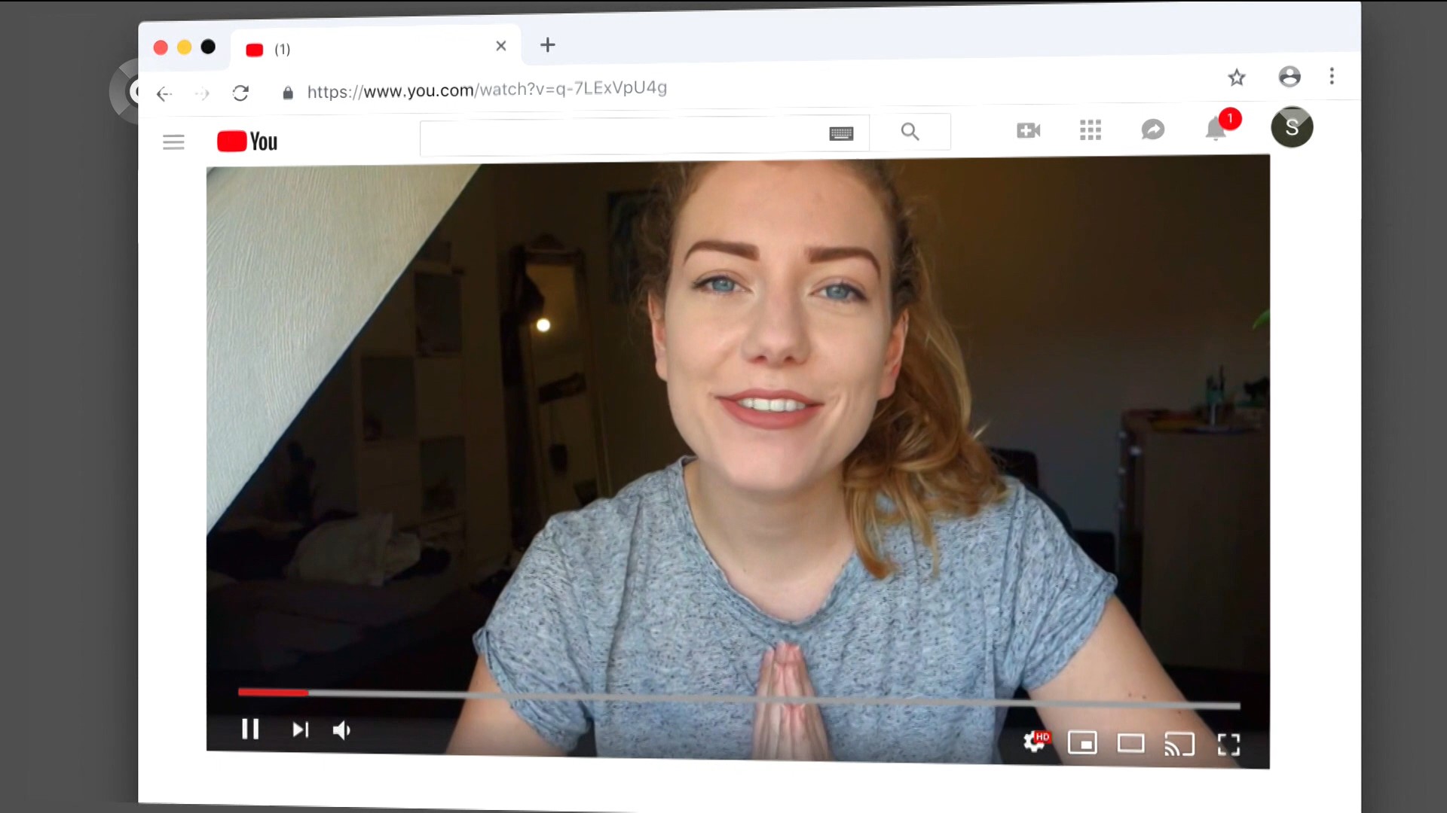Open the on-screen keyboard icon
The width and height of the screenshot is (1447, 813).
[x=841, y=134]
